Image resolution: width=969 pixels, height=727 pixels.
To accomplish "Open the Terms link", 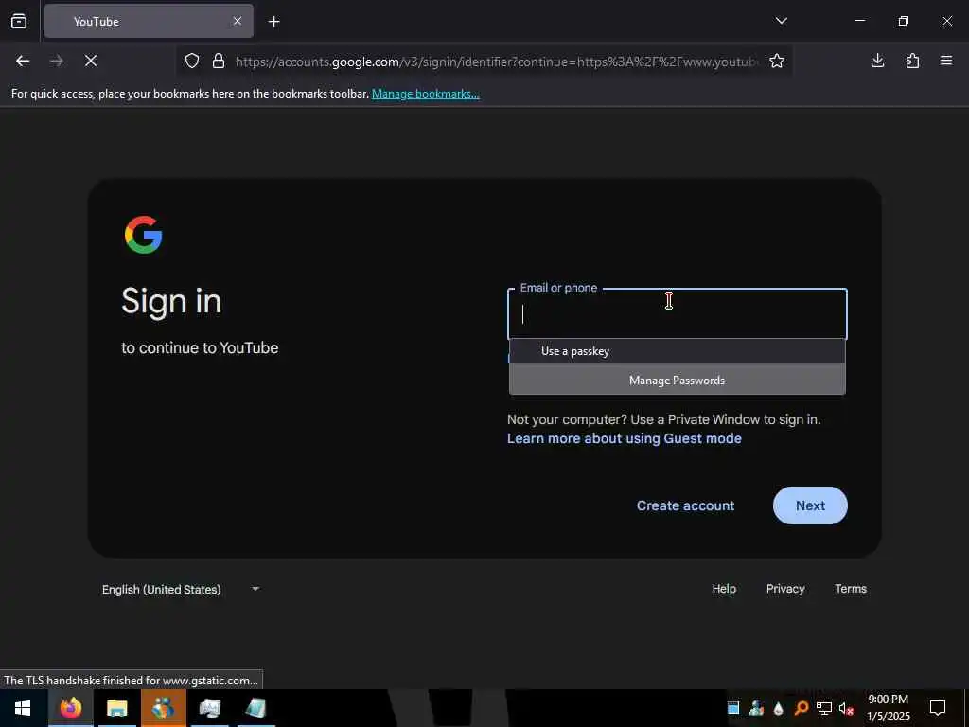I will point(851,589).
